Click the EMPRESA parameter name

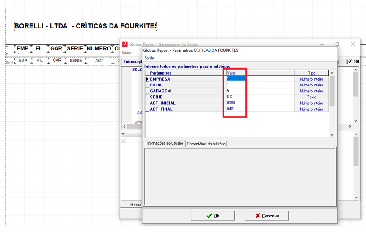160,79
